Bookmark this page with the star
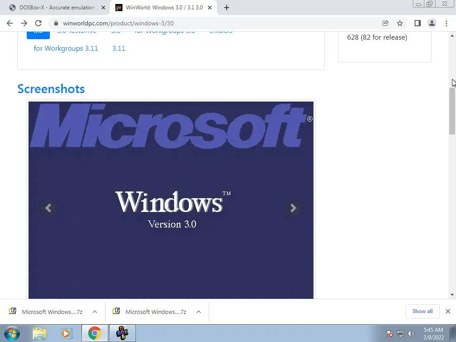 (400, 23)
